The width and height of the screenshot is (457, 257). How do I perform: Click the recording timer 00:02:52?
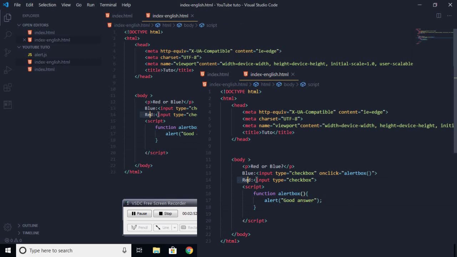click(189, 213)
